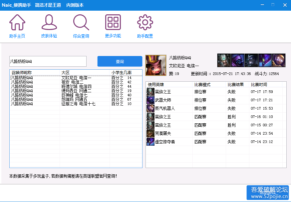Click the 赞:19 text
Screen dimensions: 291x202
(x=174, y=74)
